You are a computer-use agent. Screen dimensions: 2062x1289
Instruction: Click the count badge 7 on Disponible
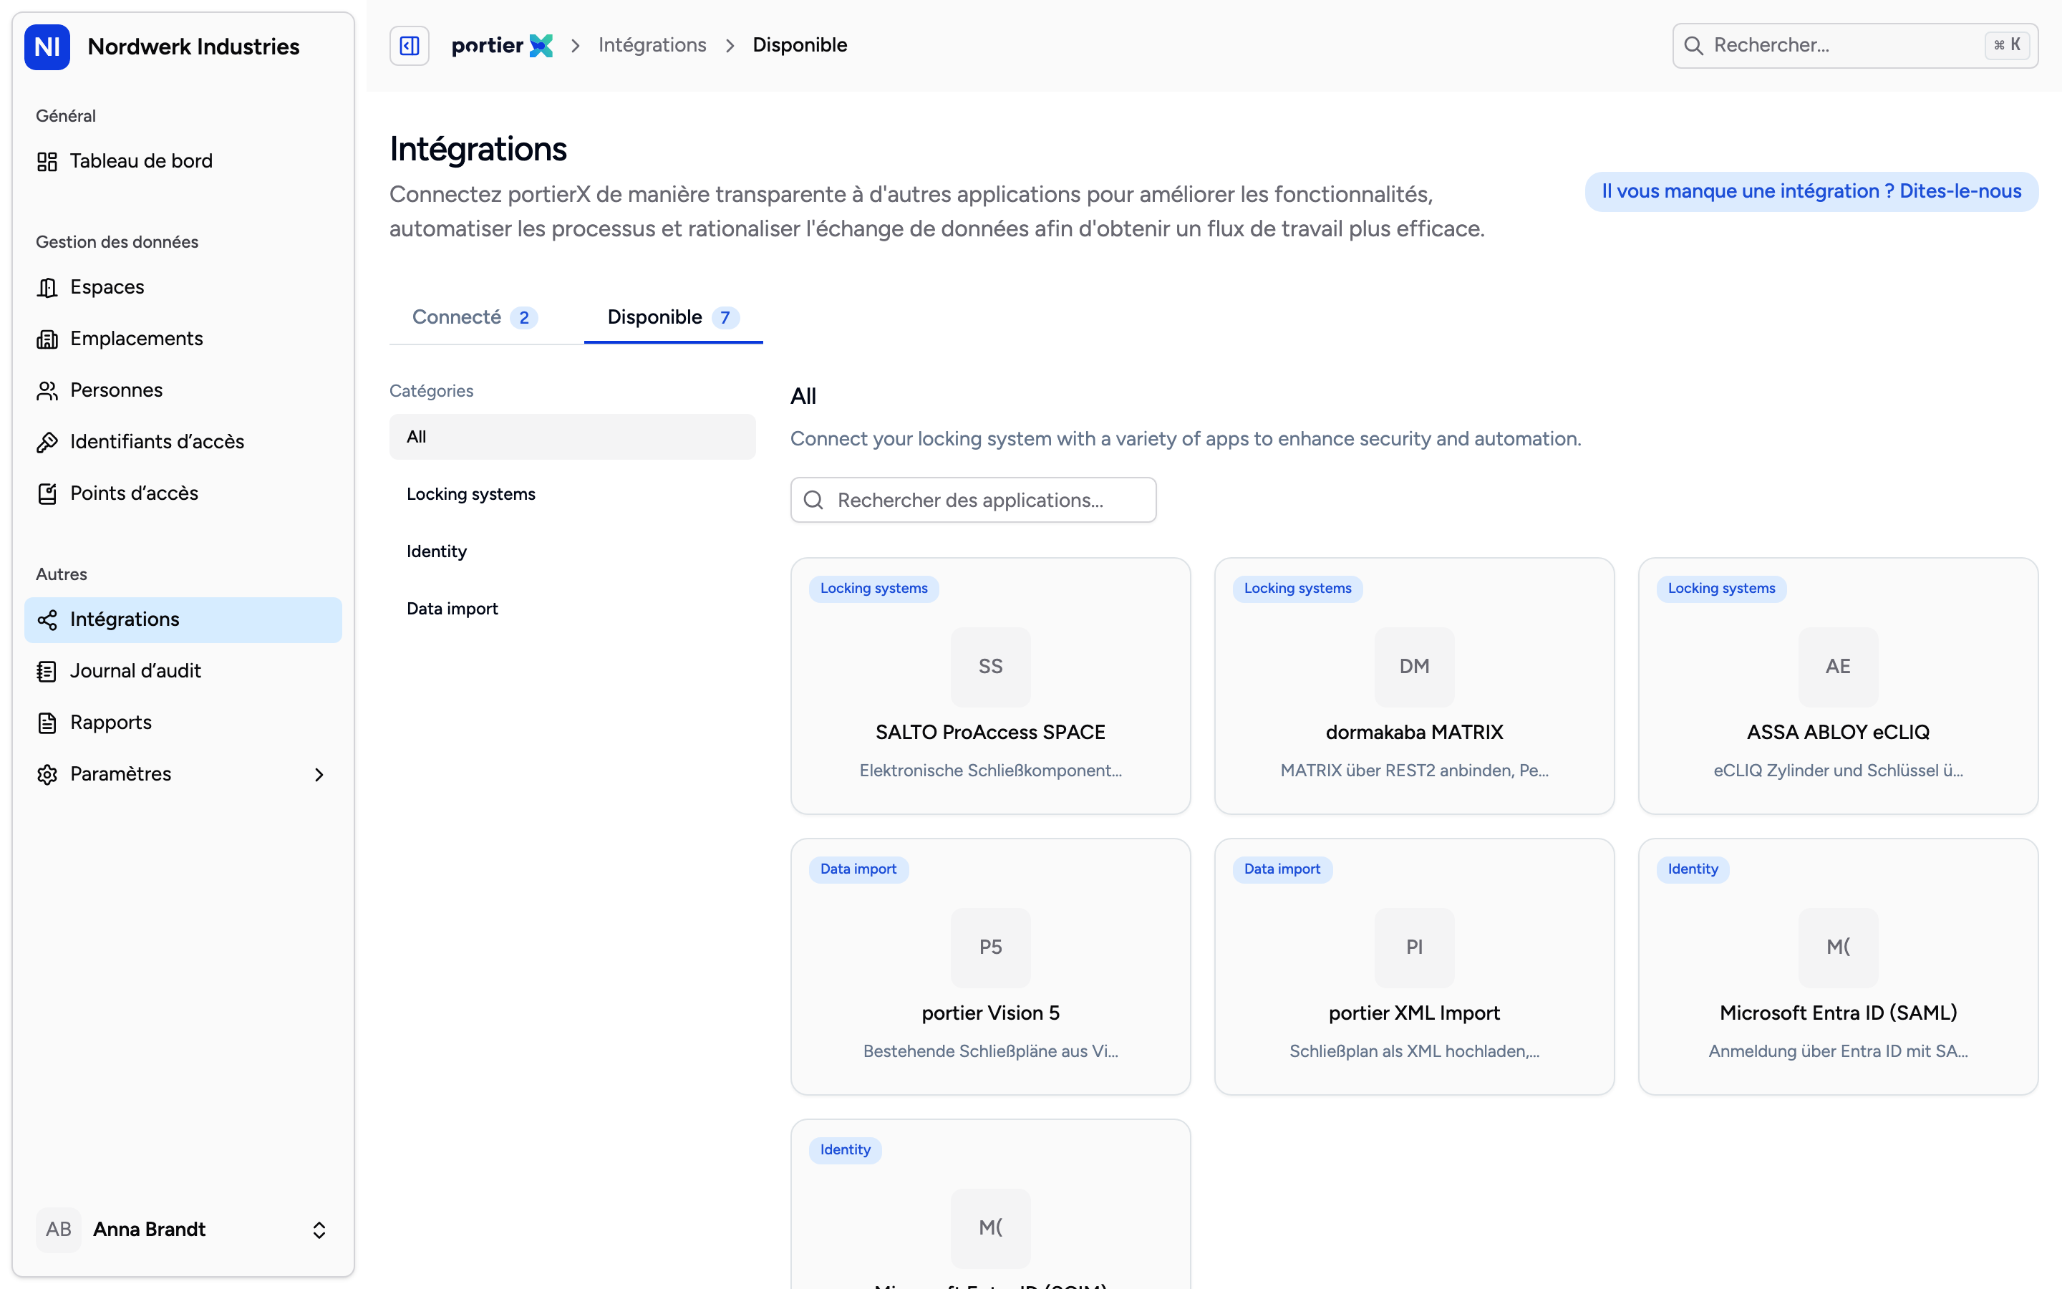pos(725,318)
